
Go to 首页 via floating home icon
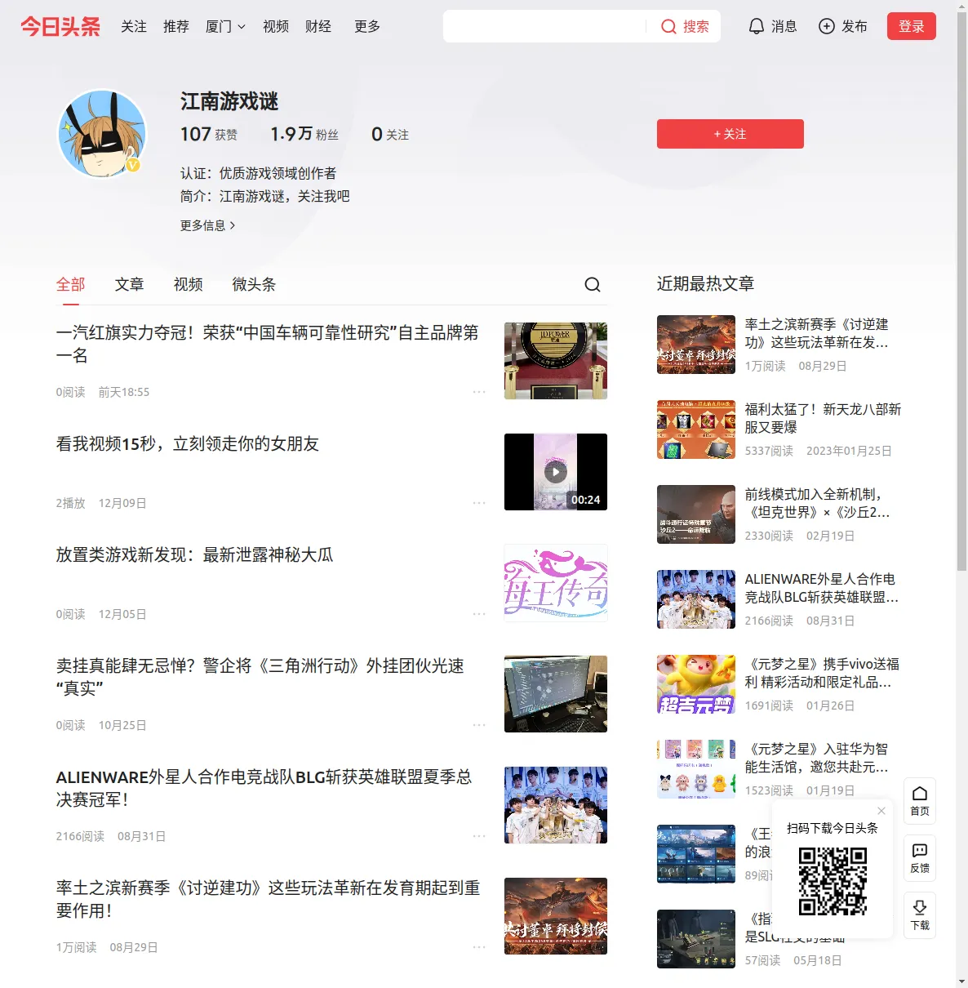click(x=920, y=801)
